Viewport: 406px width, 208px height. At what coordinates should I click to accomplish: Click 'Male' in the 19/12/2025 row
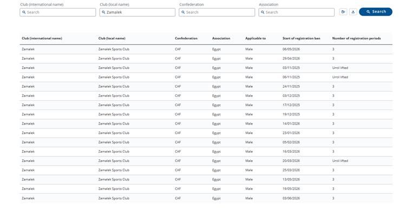[x=249, y=114]
